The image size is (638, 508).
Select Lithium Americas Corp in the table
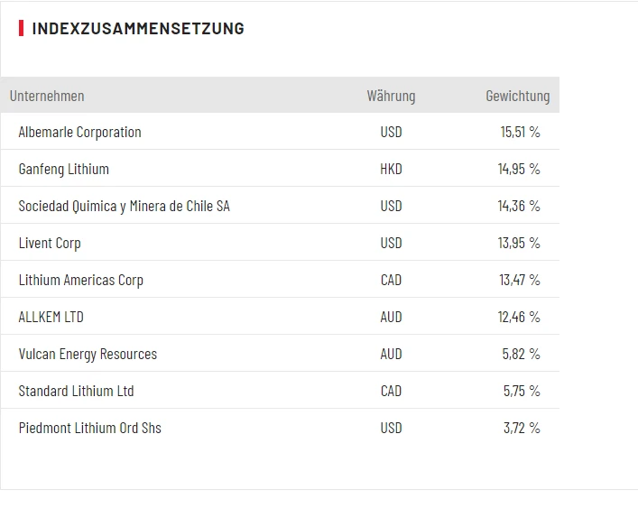(x=80, y=281)
